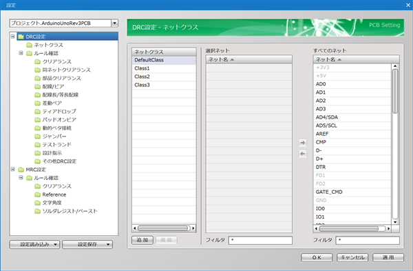This screenshot has height=271, width=413.
Task: Click 追加 to add net class
Action: pyautogui.click(x=142, y=240)
